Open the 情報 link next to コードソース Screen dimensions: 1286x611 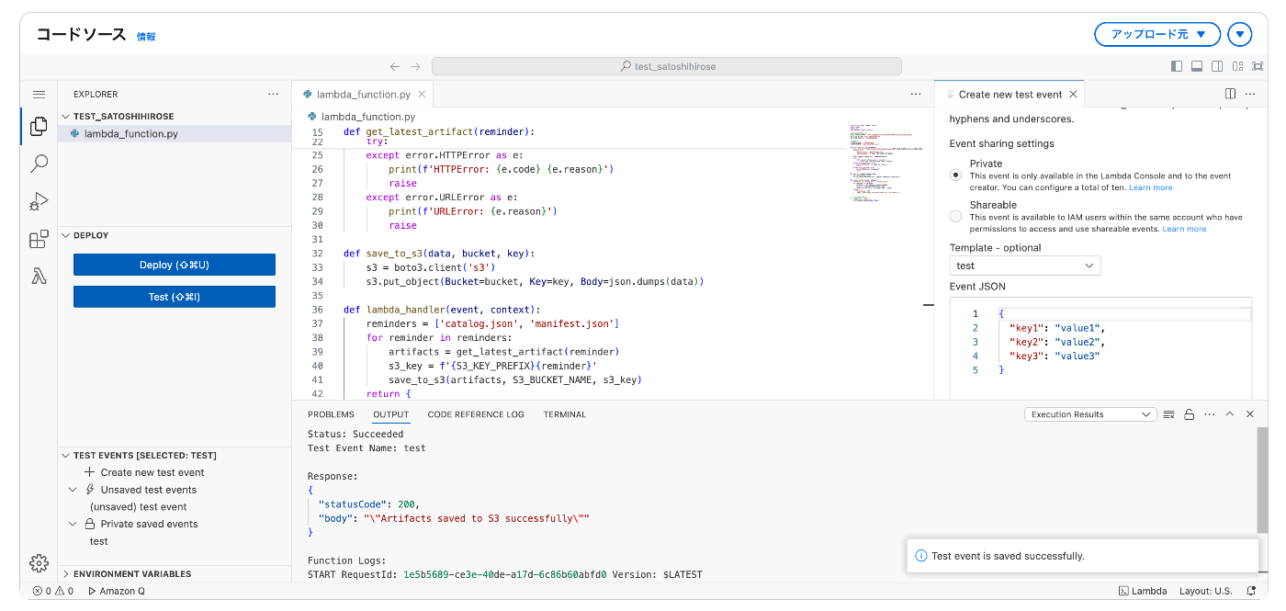point(146,37)
